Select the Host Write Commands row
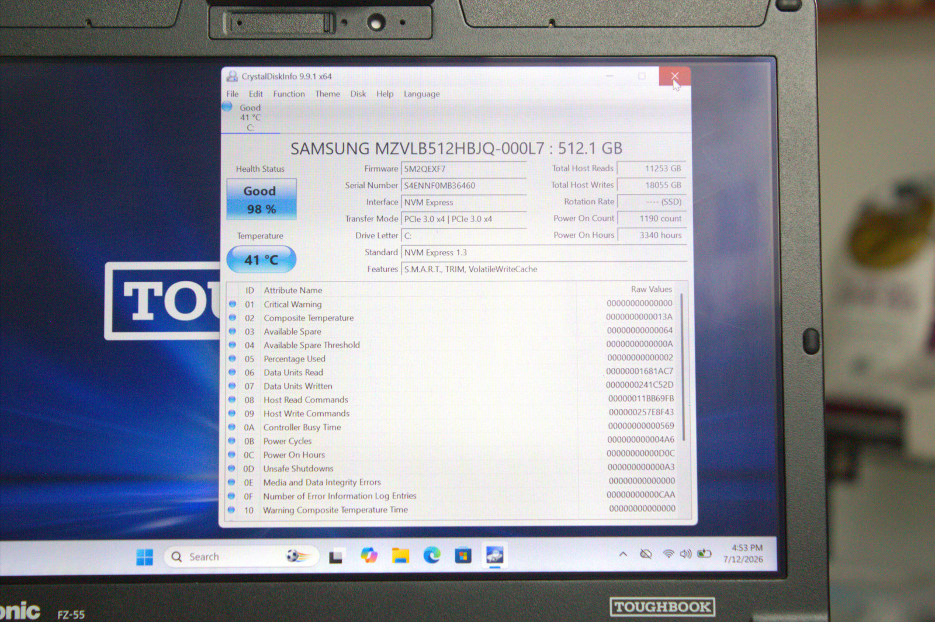 (x=452, y=413)
